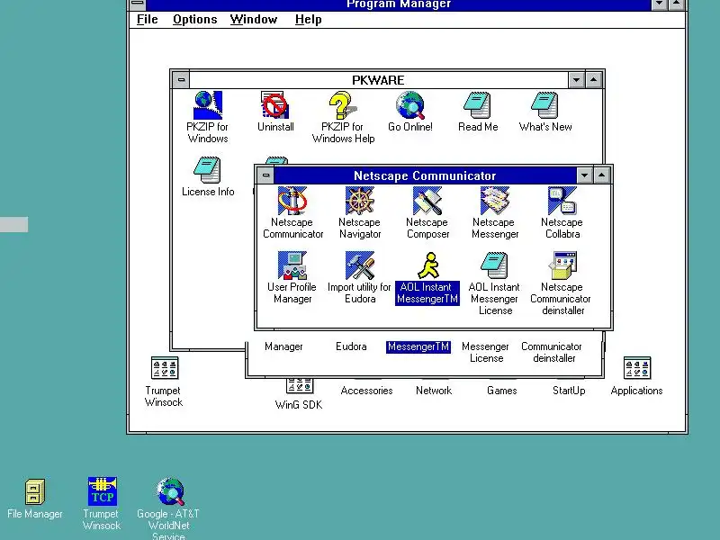Select File Manager desktop icon
This screenshot has height=540, width=720.
[35, 491]
